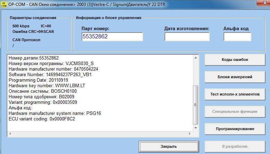This screenshot has width=270, height=154.
Task: Open Блоки измерений measuring blocks
Action: click(235, 77)
